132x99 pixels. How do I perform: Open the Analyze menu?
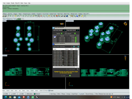[x=8, y=3]
